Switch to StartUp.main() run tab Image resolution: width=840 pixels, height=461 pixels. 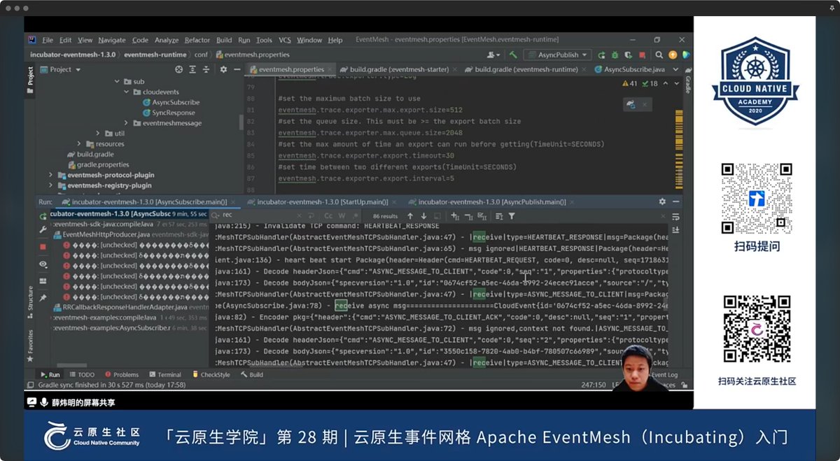tap(318, 201)
